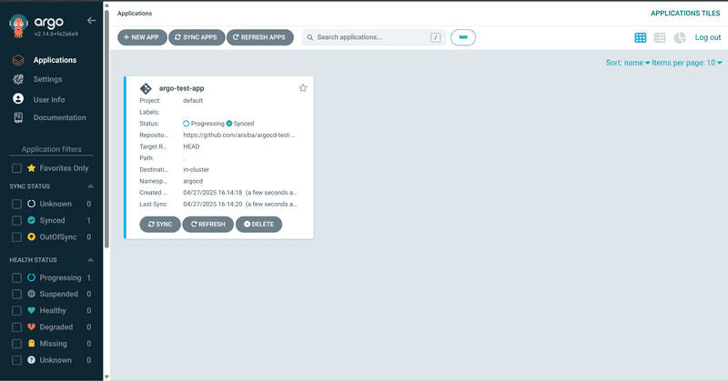The width and height of the screenshot is (728, 381).
Task: Click the Applications layers icon
Action: [18, 60]
